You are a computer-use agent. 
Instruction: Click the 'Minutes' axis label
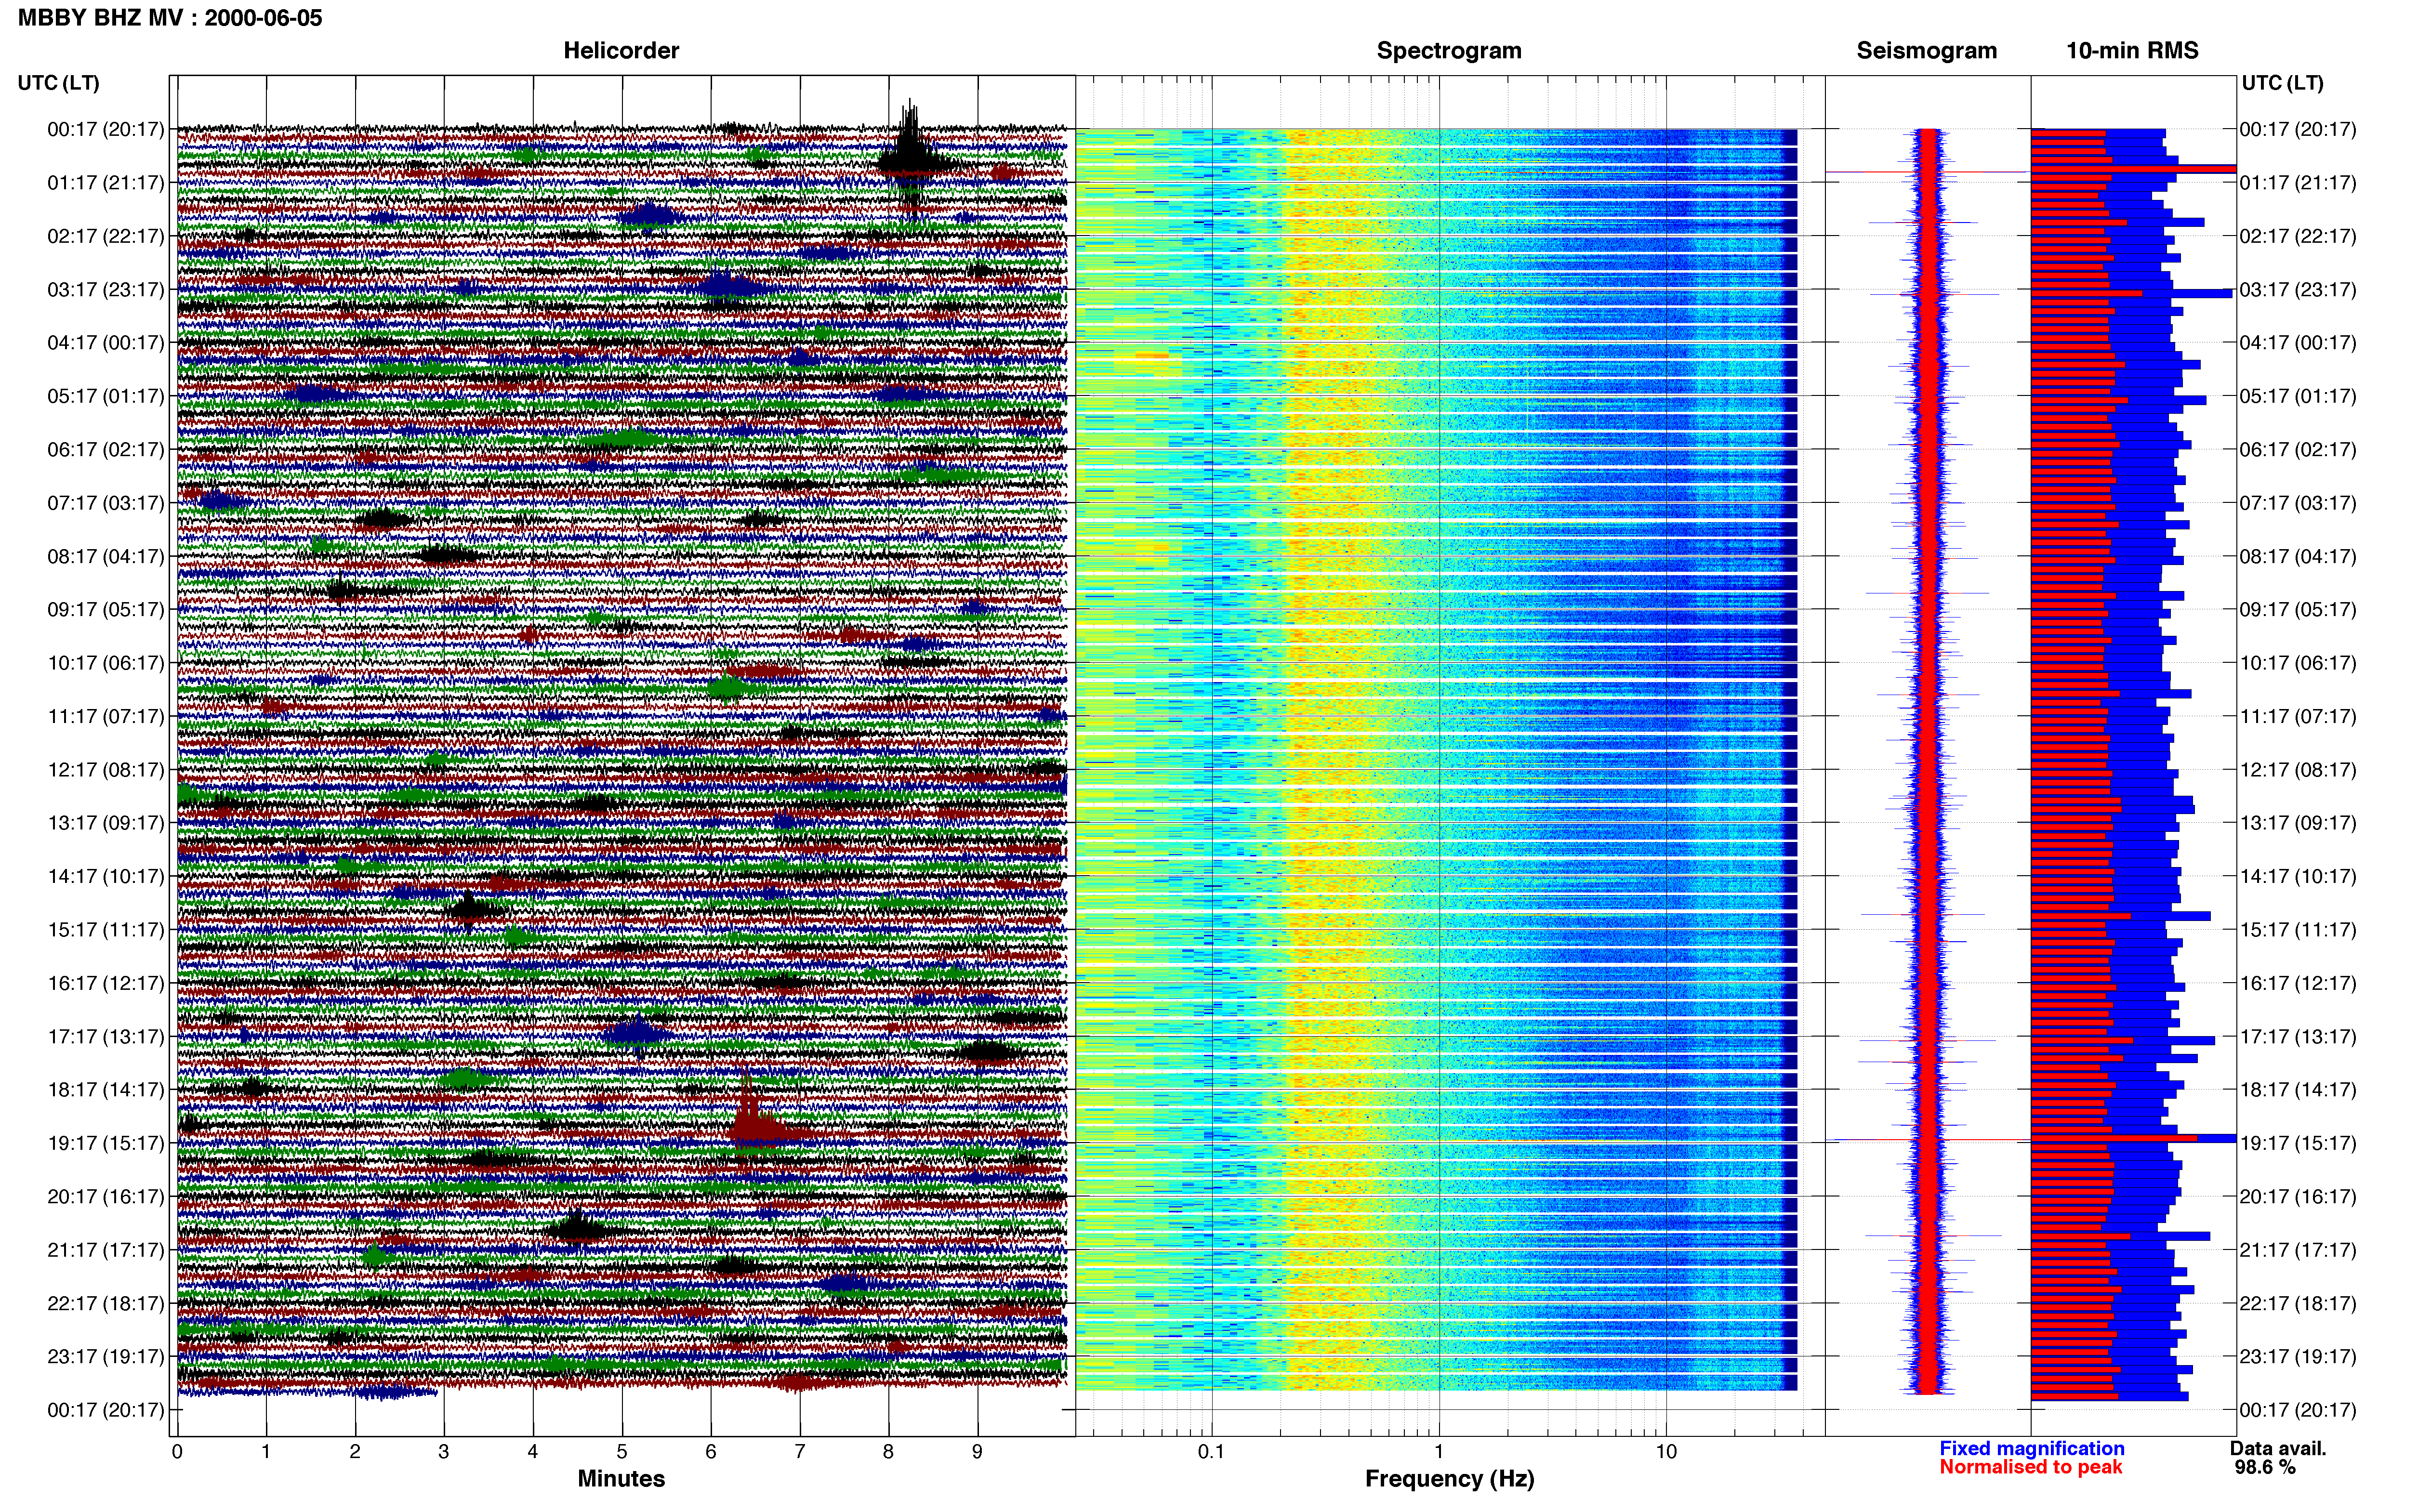(621, 1479)
